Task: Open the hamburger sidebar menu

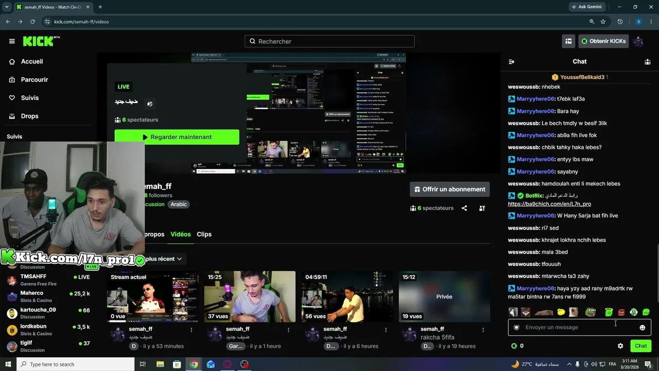Action: (12, 41)
